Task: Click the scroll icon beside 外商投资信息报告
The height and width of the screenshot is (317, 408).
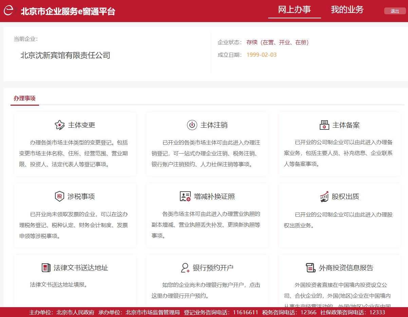Action: pyautogui.click(x=311, y=268)
